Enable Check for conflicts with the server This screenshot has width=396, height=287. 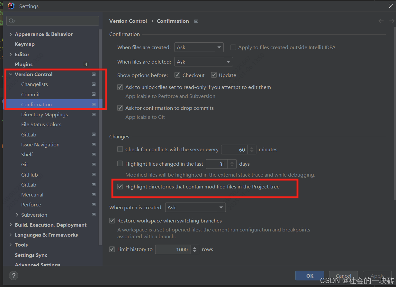pyautogui.click(x=120, y=149)
